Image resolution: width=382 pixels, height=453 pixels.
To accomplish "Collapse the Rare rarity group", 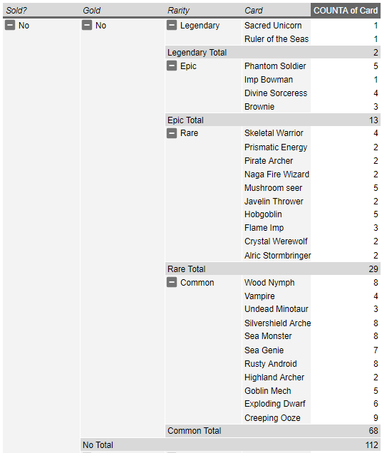I will pos(172,133).
